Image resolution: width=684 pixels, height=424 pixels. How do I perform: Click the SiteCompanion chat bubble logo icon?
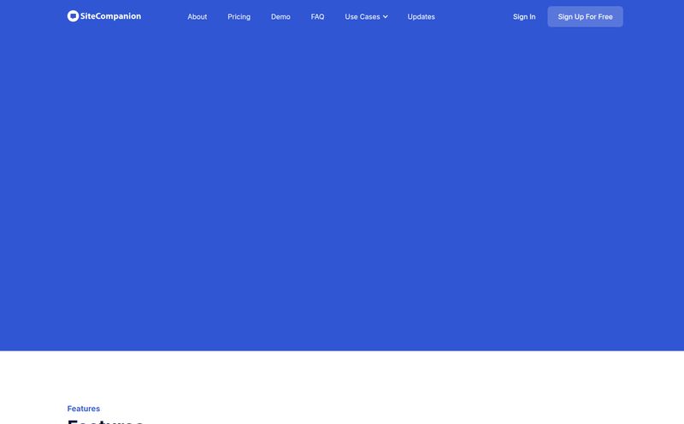click(73, 16)
